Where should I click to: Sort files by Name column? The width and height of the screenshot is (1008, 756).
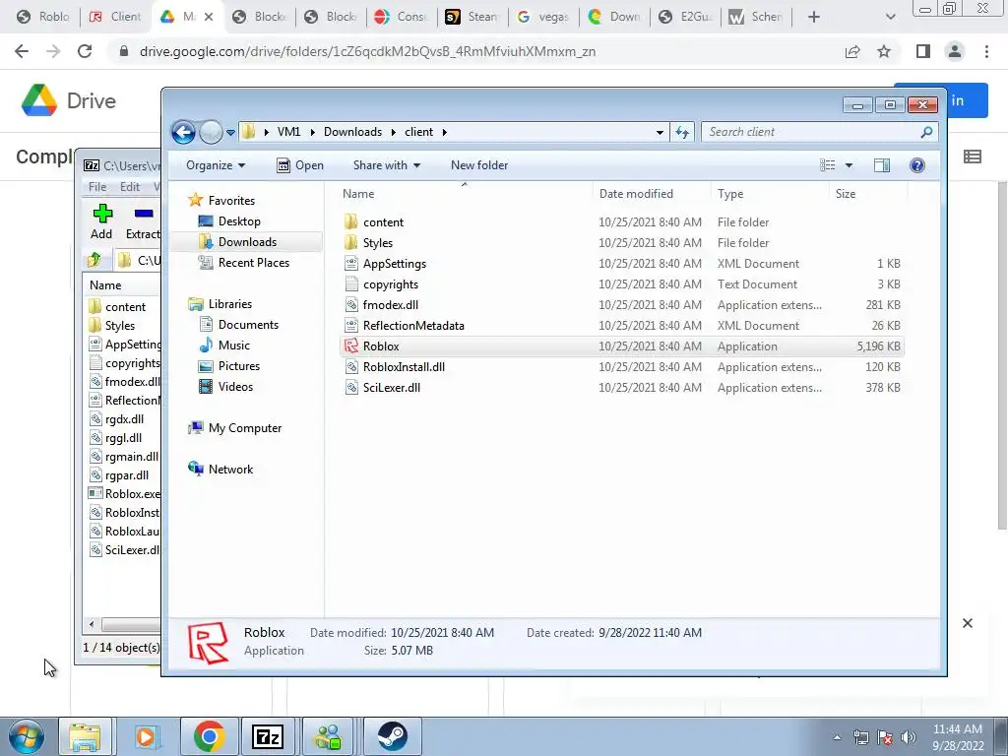(x=465, y=194)
